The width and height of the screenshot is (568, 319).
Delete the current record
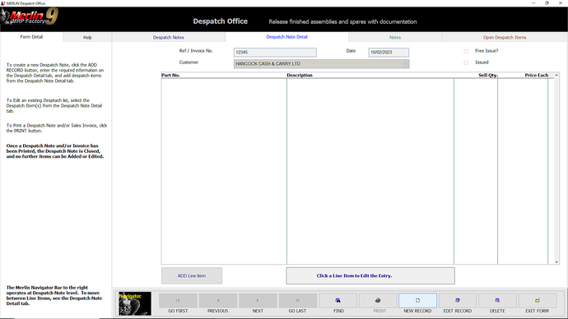tap(497, 300)
